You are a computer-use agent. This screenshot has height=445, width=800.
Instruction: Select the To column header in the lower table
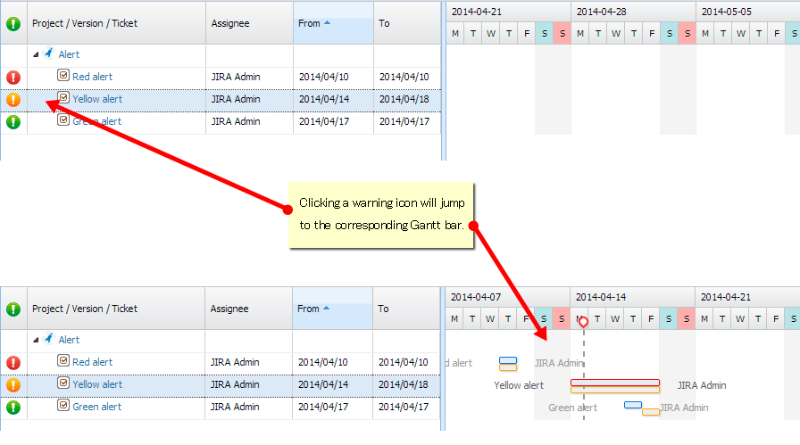point(383,309)
